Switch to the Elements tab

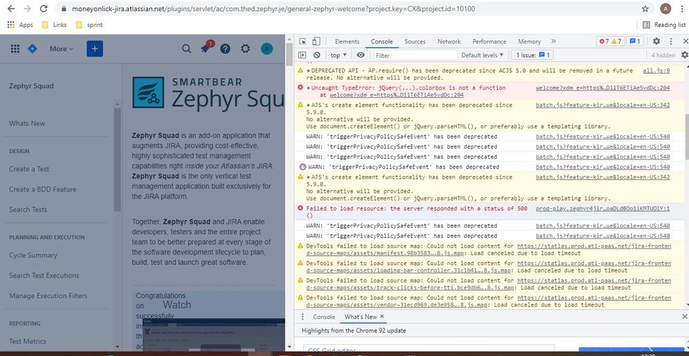pos(347,41)
